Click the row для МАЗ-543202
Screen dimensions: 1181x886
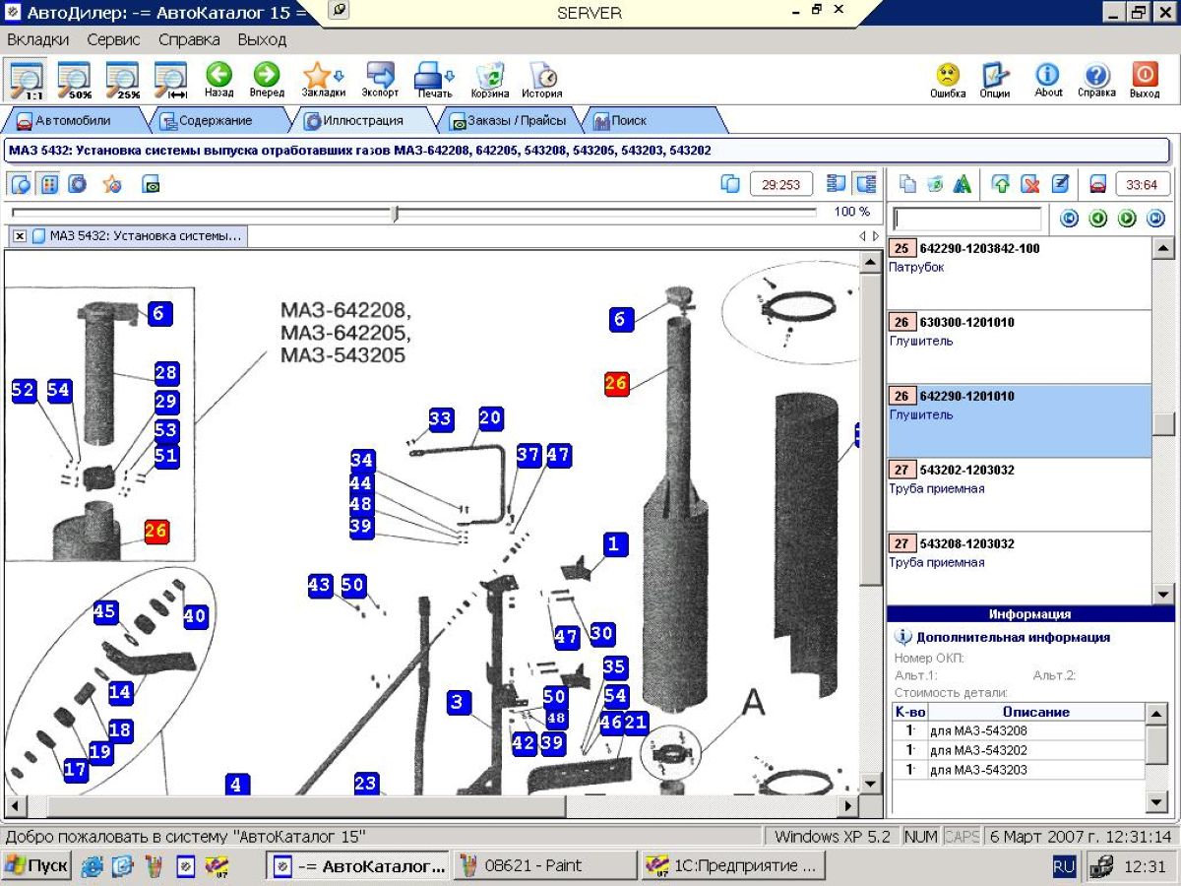1019,750
